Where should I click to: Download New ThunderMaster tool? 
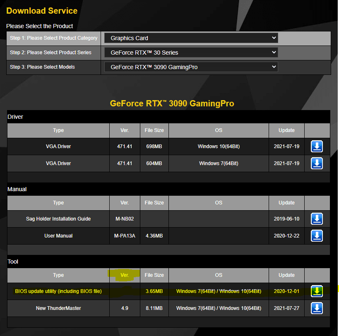317,308
